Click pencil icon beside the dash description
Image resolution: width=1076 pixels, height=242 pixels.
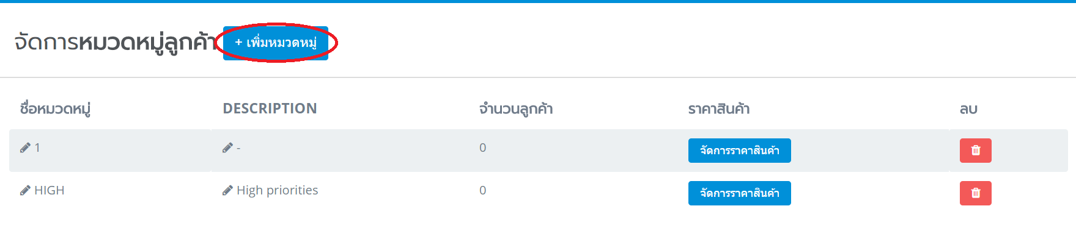point(227,148)
